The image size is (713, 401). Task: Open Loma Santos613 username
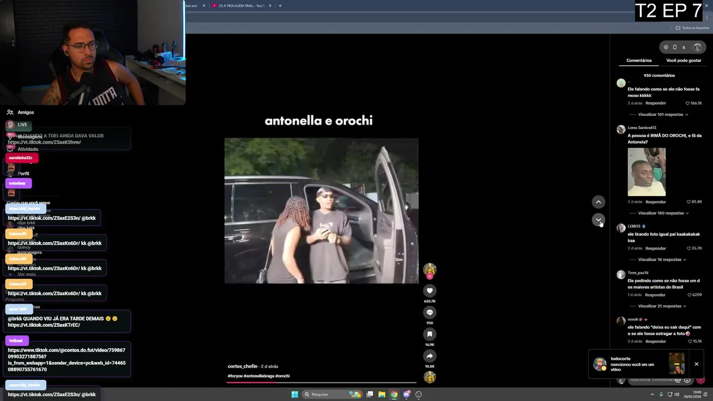642,128
